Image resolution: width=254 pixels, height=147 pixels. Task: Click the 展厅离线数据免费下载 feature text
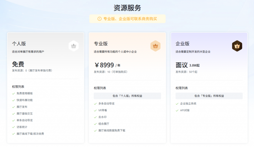[112, 130]
